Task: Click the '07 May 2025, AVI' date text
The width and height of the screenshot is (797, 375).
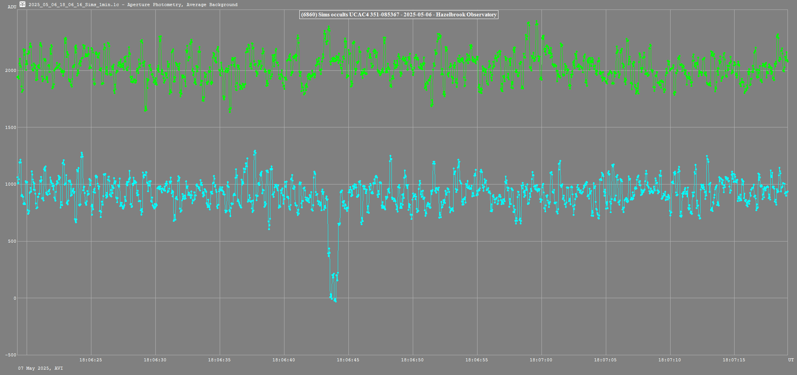Action: point(41,368)
